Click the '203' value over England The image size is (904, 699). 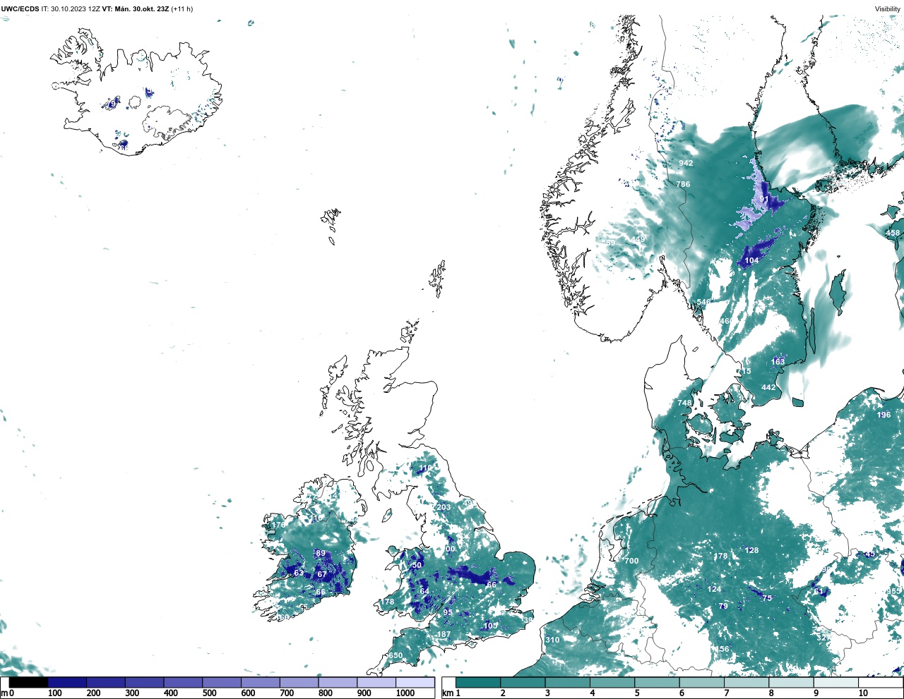(444, 507)
